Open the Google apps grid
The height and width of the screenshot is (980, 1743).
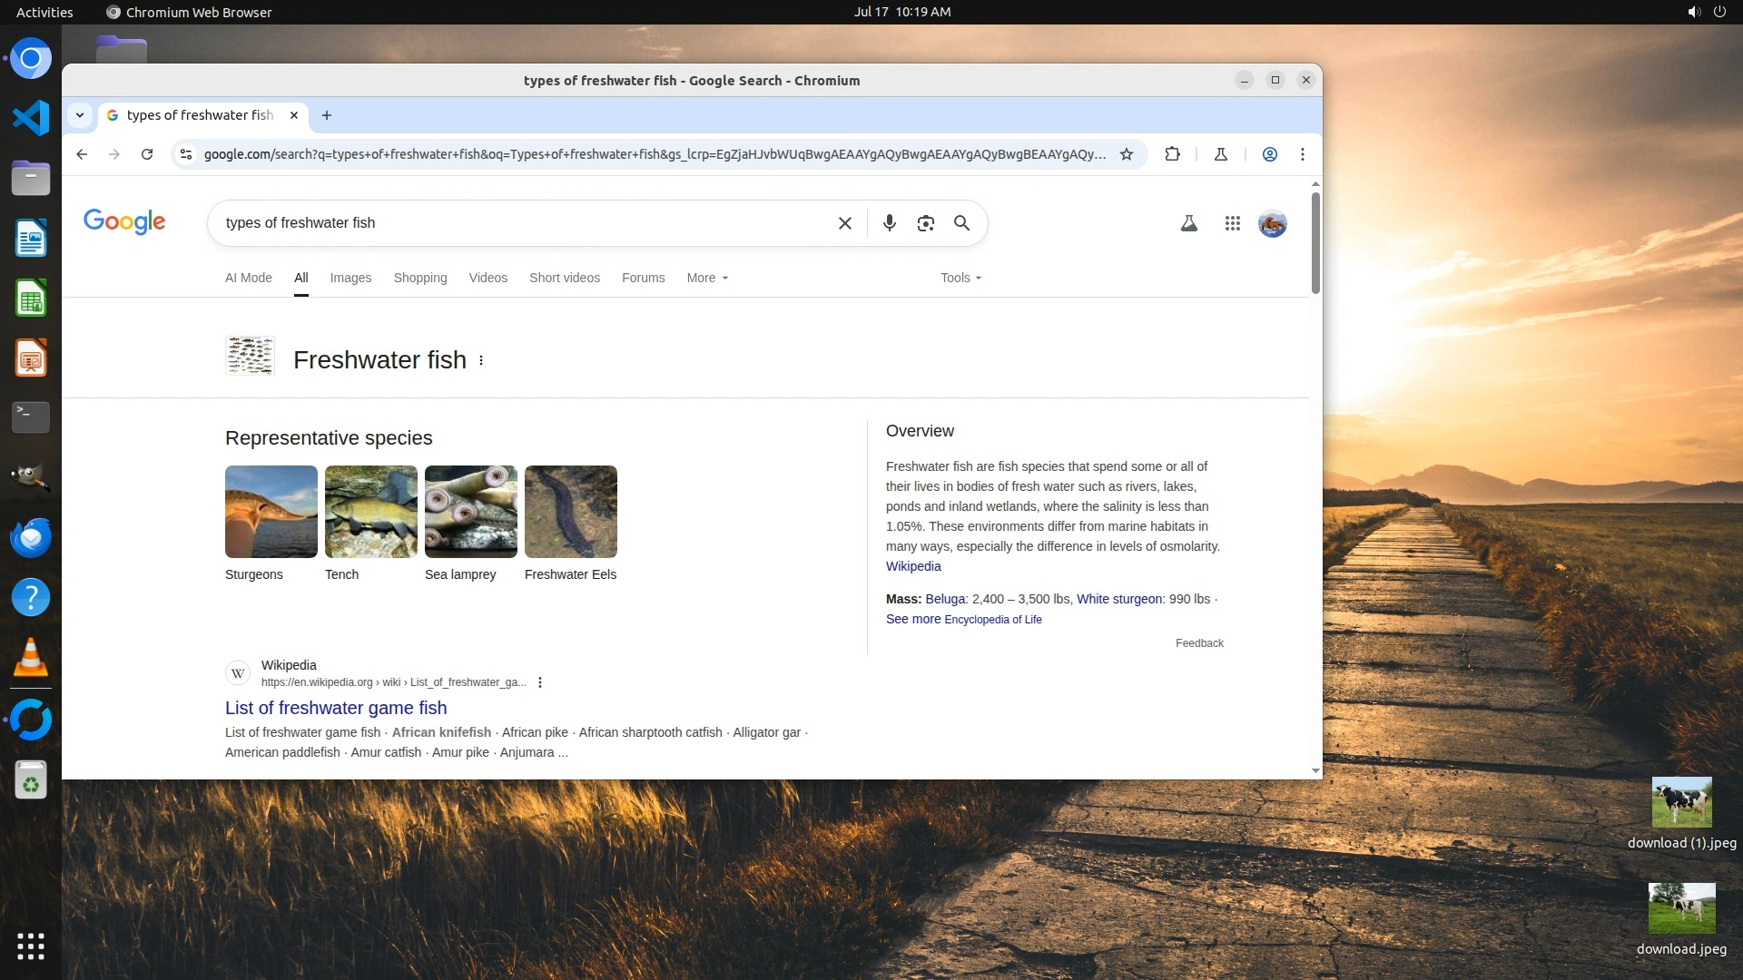(1232, 223)
